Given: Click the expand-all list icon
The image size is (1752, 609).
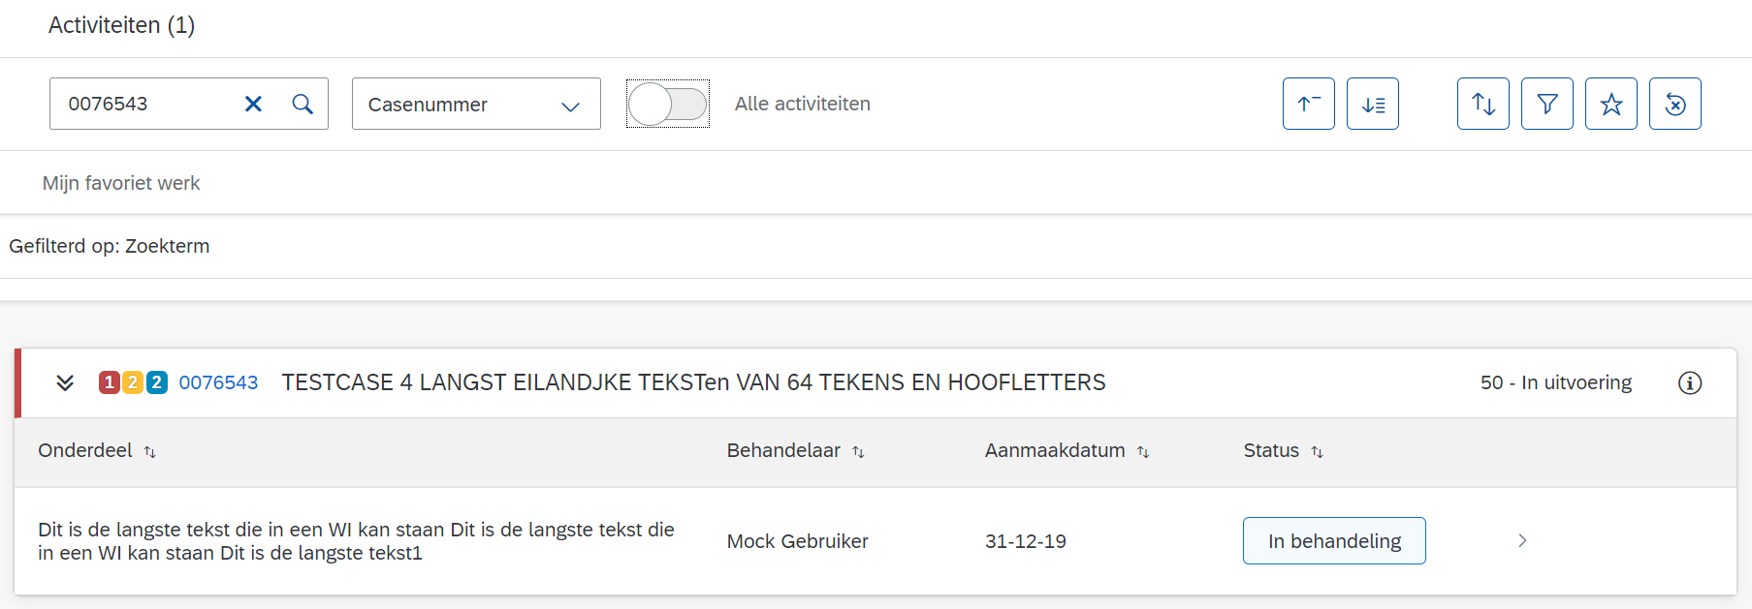Looking at the screenshot, I should tap(1372, 104).
